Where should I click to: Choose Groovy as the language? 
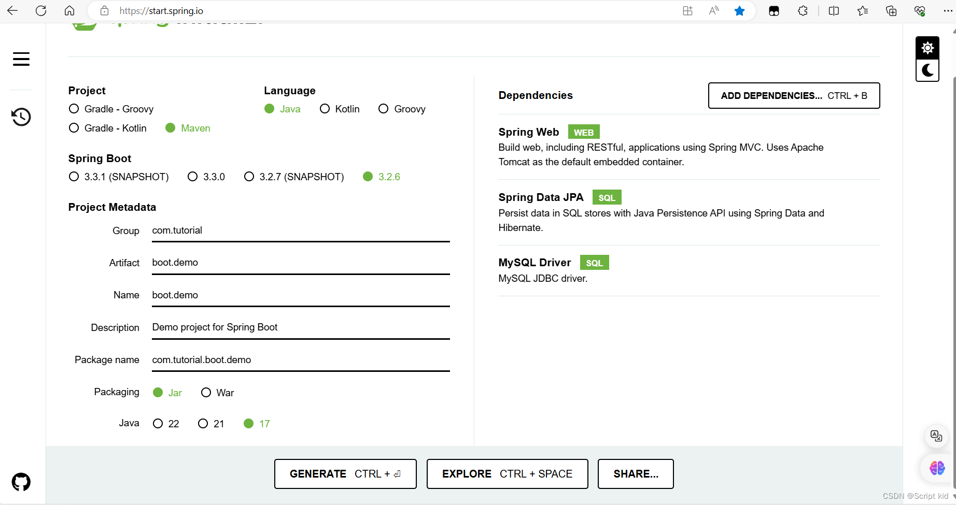coord(402,109)
